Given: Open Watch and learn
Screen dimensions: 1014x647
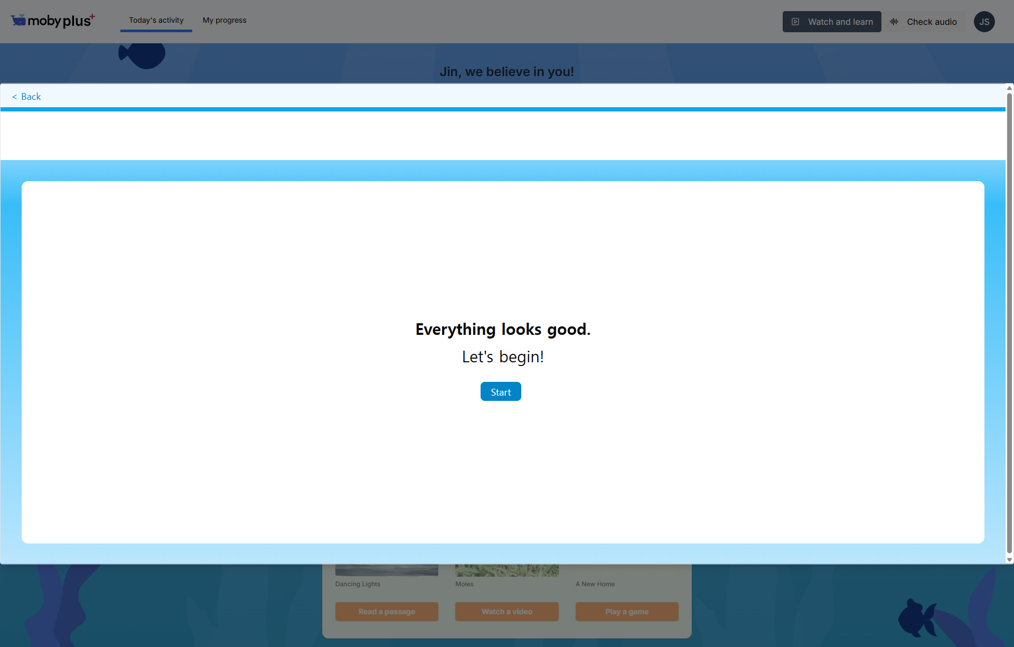Looking at the screenshot, I should pos(832,22).
